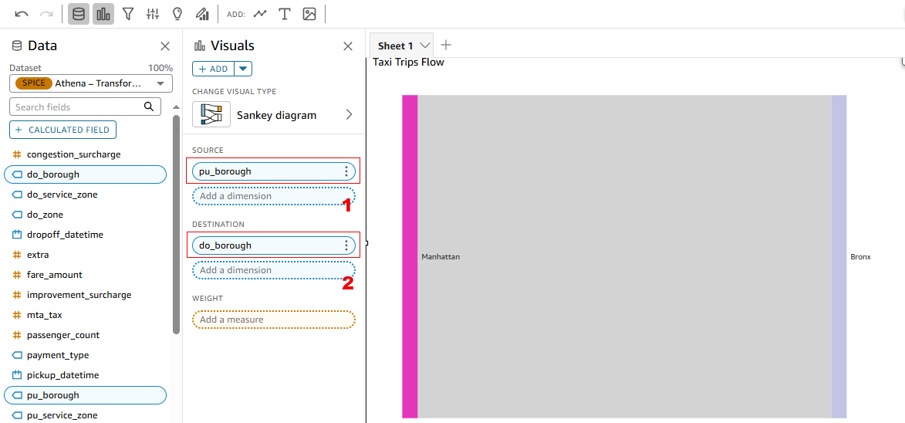Viewport: 905px width, 423px height.
Task: Add a text box icon
Action: (x=284, y=14)
